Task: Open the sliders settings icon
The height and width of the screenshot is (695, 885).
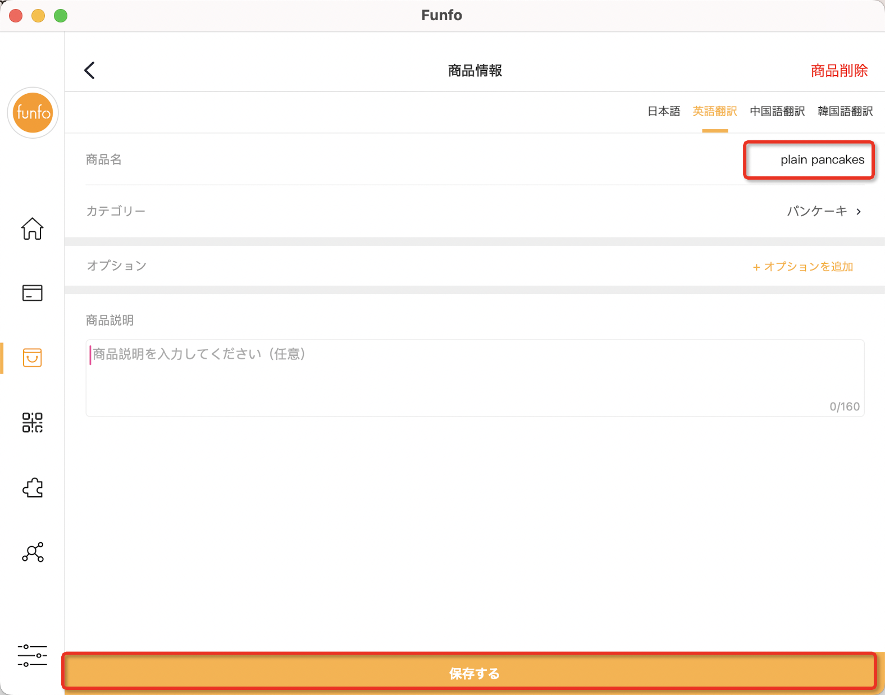Action: tap(32, 656)
